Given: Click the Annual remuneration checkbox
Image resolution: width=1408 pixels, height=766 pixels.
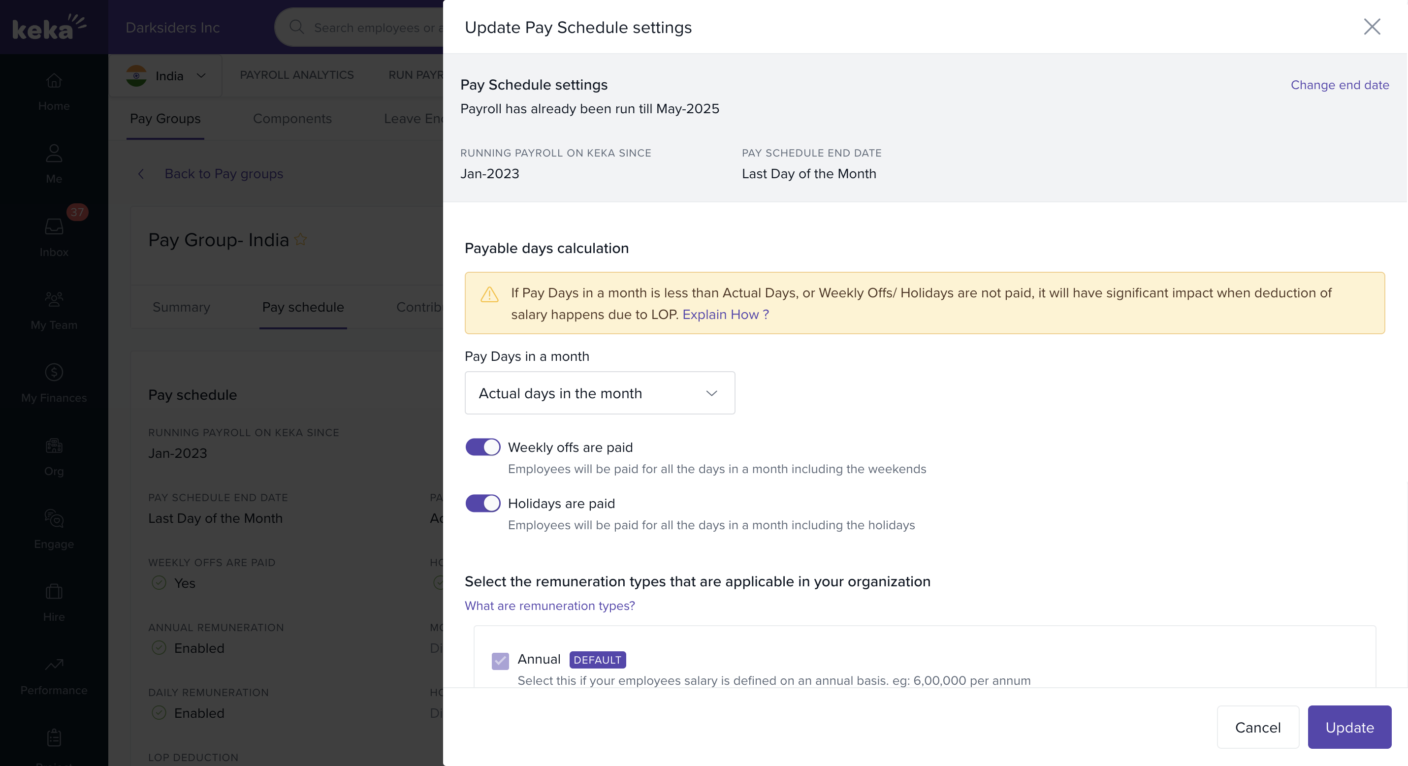Looking at the screenshot, I should point(500,661).
